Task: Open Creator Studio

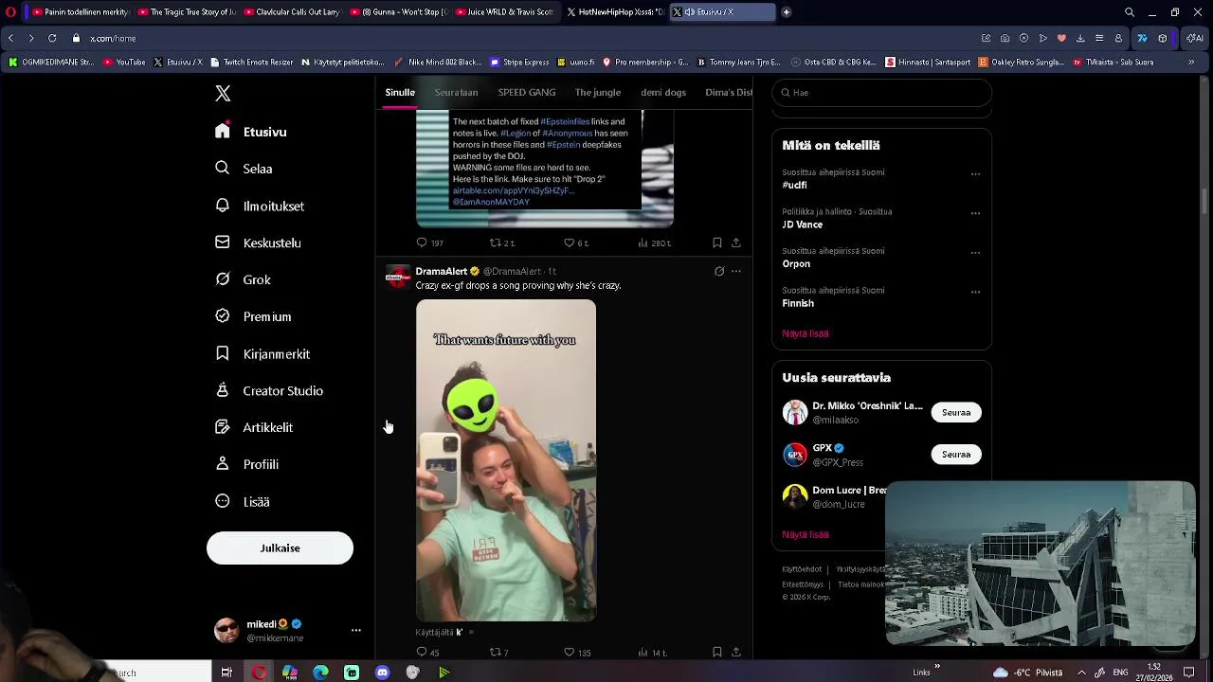Action: pyautogui.click(x=269, y=390)
